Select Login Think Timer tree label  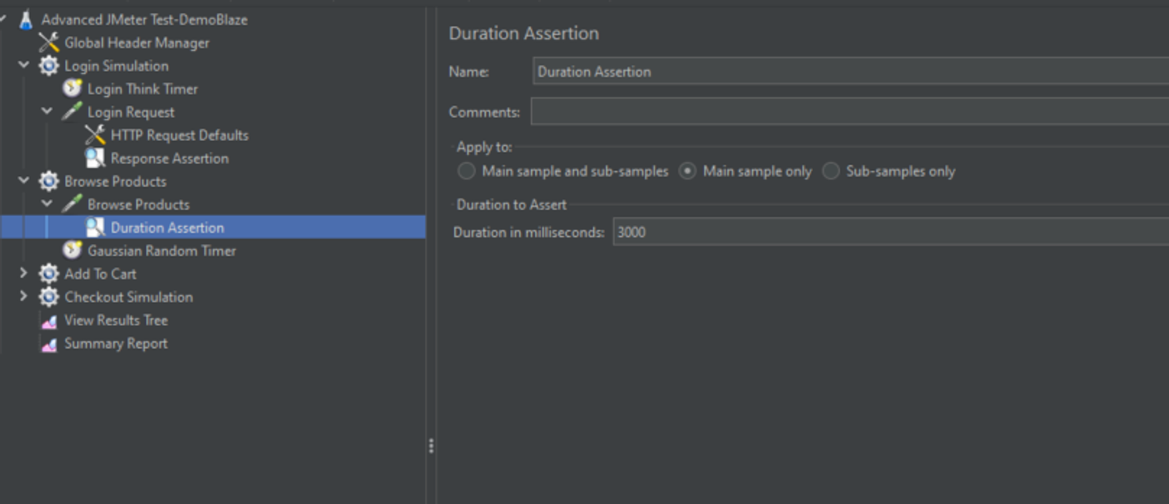pos(143,88)
